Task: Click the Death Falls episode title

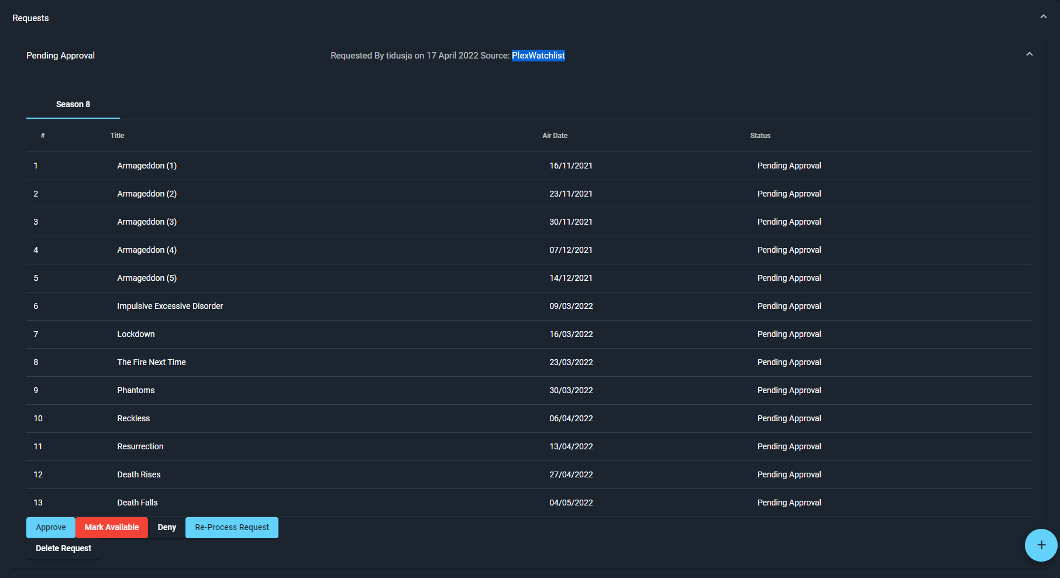Action: (x=137, y=503)
